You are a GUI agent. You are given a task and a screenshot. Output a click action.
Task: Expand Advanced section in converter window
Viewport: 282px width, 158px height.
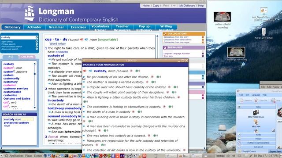pos(256,147)
